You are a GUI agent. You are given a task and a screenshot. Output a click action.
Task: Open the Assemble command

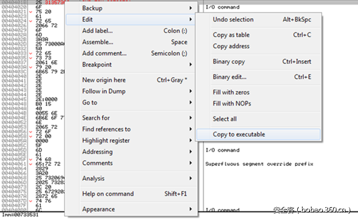click(x=98, y=42)
